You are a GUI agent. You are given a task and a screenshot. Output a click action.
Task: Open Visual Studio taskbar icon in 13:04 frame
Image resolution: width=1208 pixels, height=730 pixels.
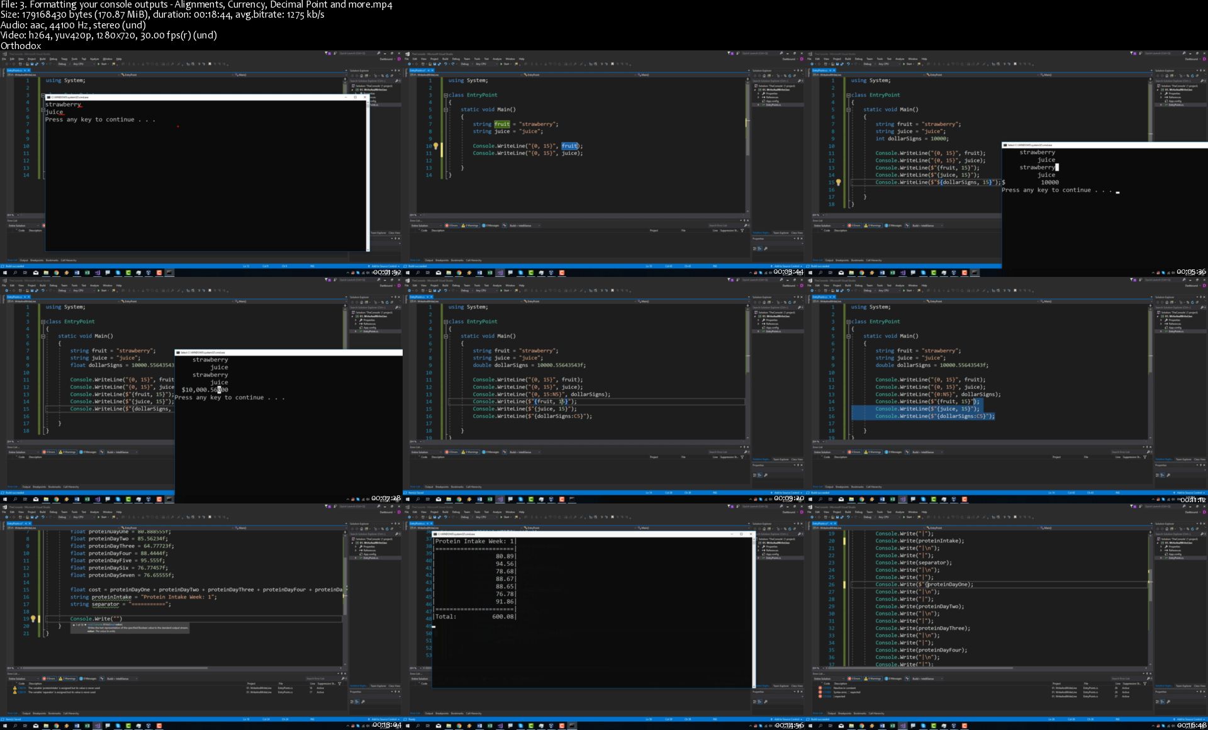[98, 726]
